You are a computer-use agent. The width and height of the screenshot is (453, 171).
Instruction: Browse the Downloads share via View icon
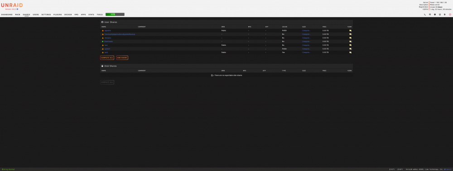pos(351,42)
